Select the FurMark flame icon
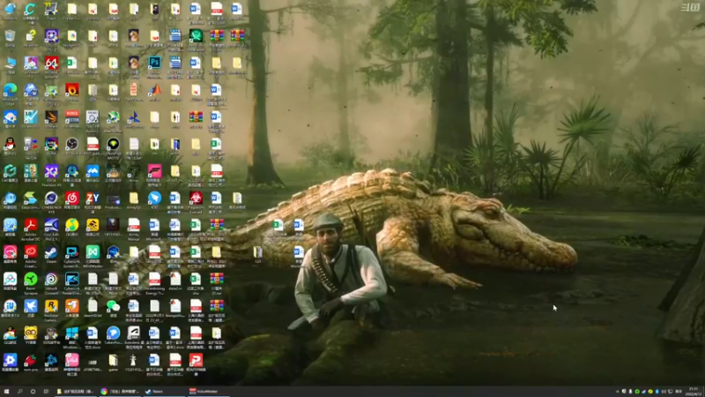 (72, 94)
